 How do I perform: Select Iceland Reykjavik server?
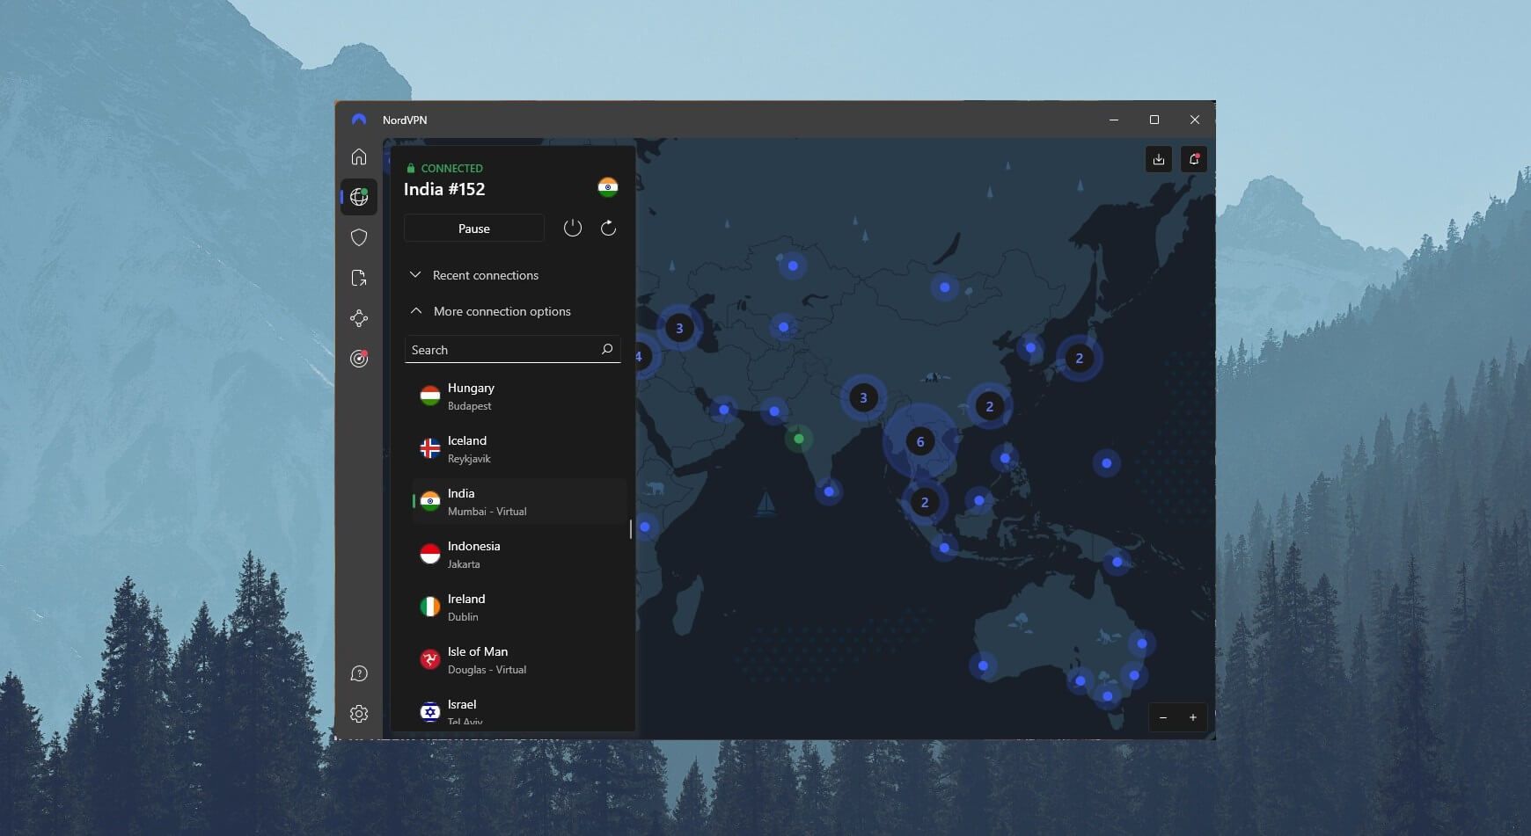click(x=518, y=449)
